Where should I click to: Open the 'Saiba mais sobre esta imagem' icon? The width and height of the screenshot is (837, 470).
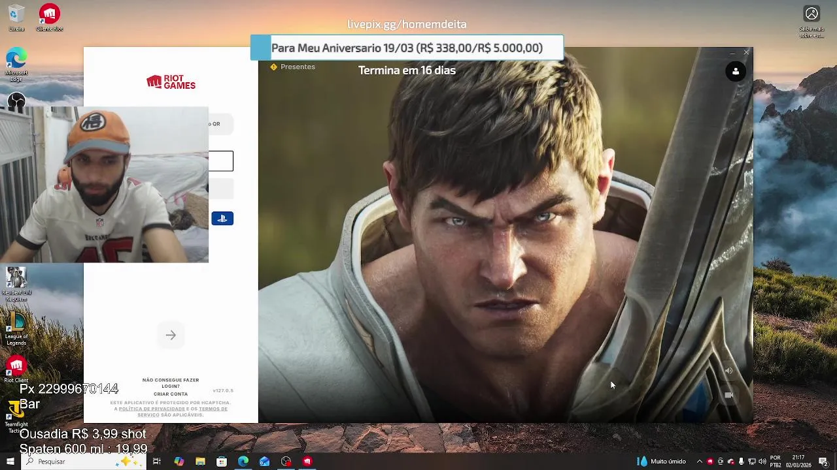click(x=811, y=21)
